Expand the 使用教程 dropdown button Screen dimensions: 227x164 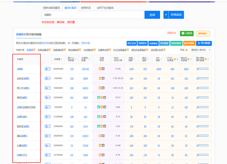coord(203,34)
